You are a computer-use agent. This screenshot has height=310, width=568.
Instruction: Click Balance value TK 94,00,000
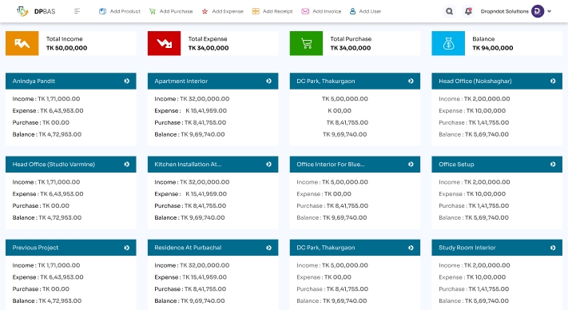coord(493,48)
